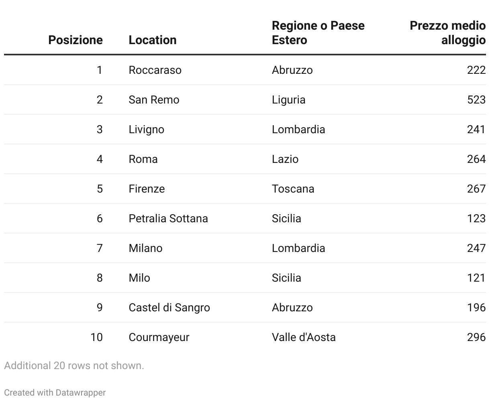Screen dimensions: 490x402
Task: Select the Liguria region cell
Action: pyautogui.click(x=288, y=100)
